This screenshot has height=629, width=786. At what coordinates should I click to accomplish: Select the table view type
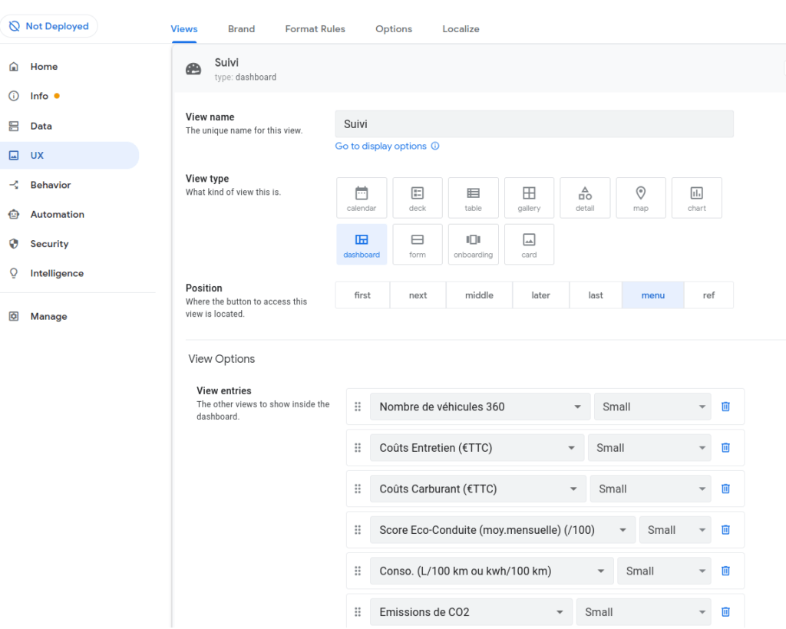[473, 198]
